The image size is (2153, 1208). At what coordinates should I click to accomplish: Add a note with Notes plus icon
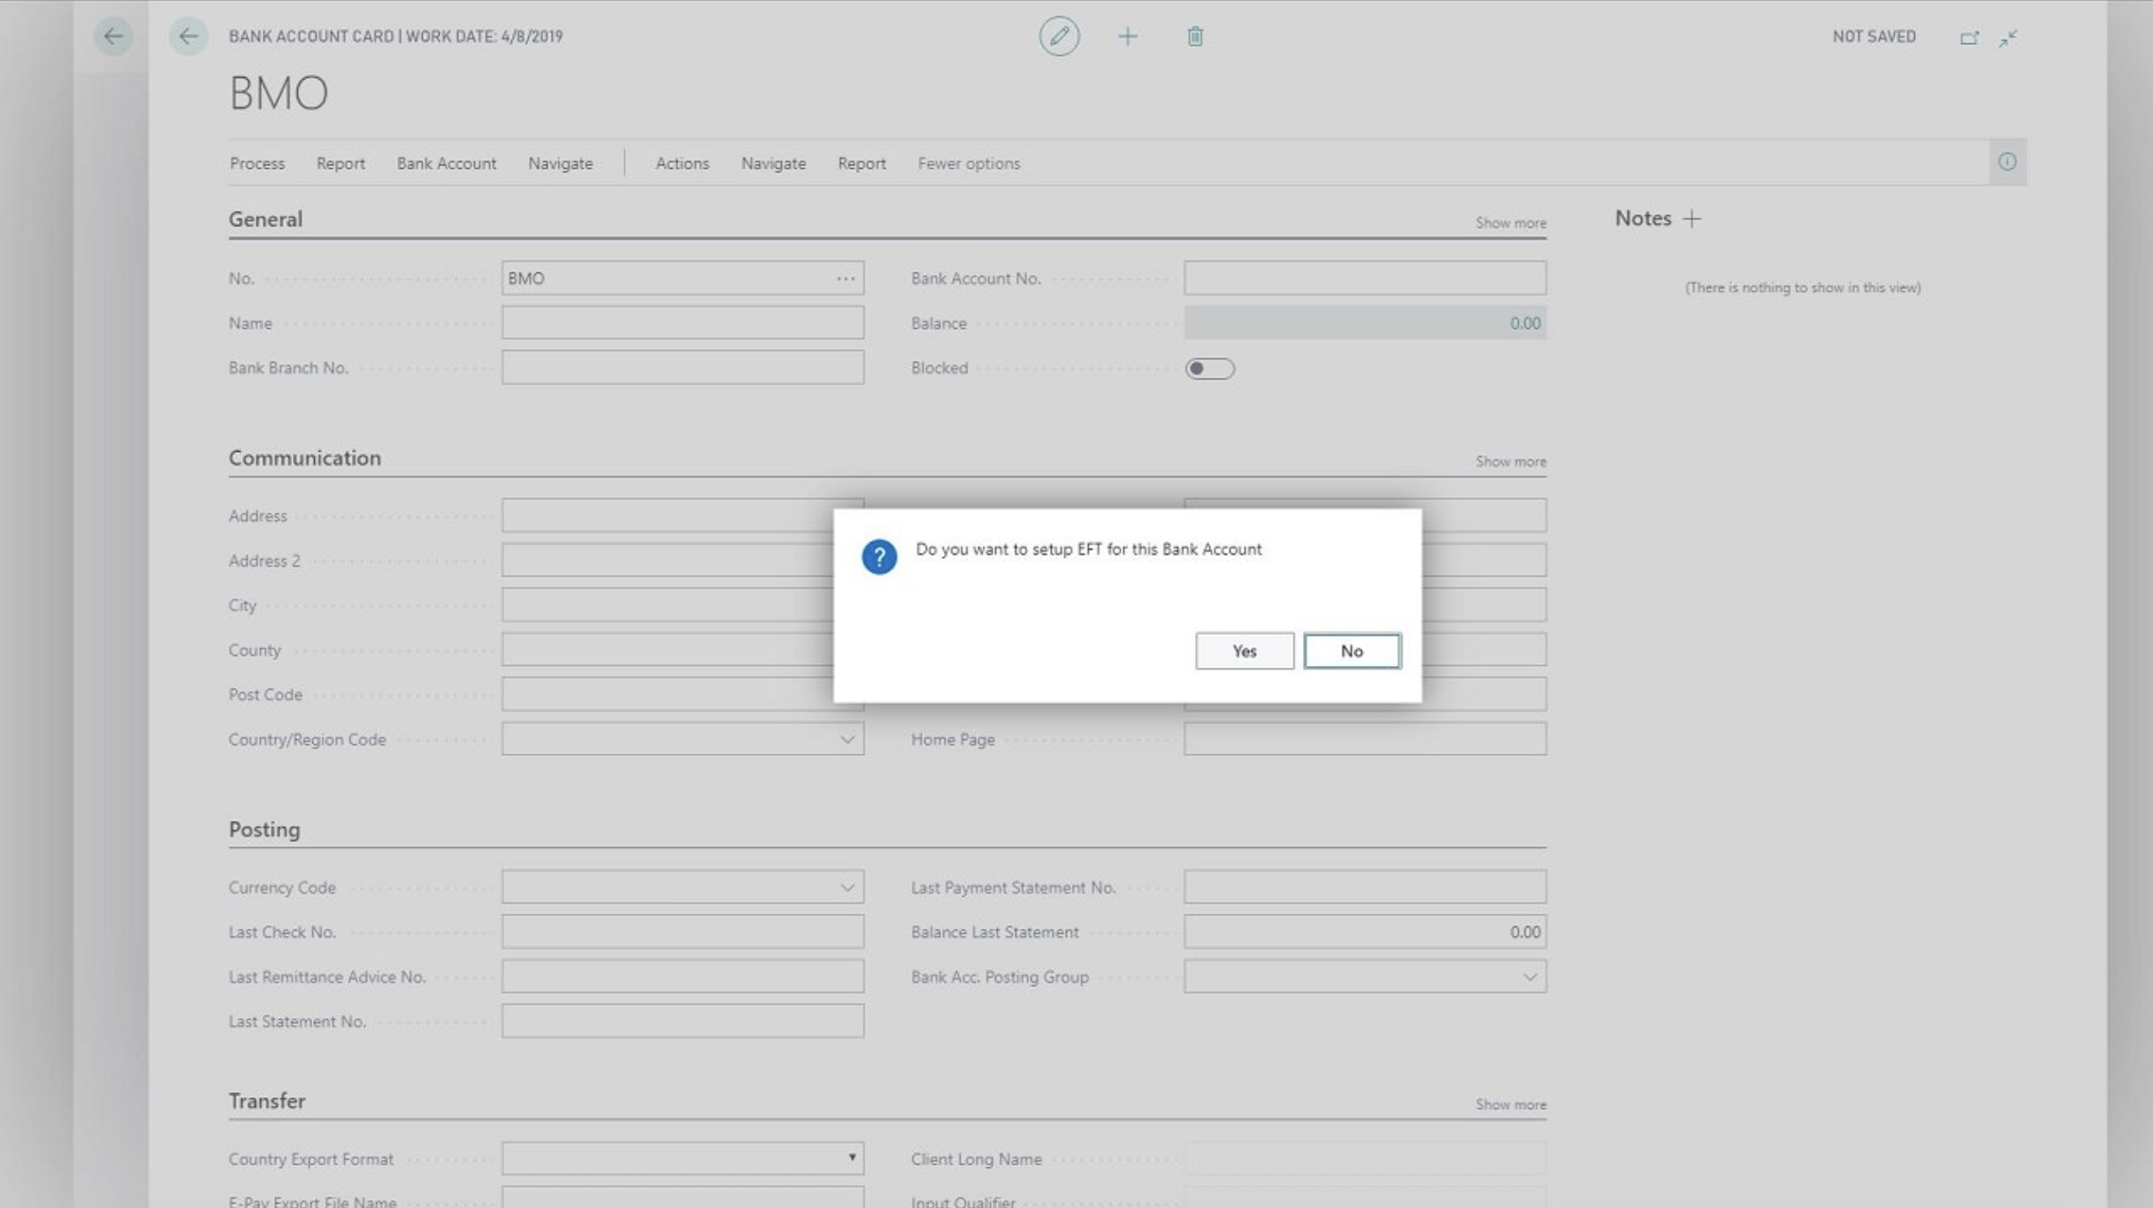(x=1691, y=218)
